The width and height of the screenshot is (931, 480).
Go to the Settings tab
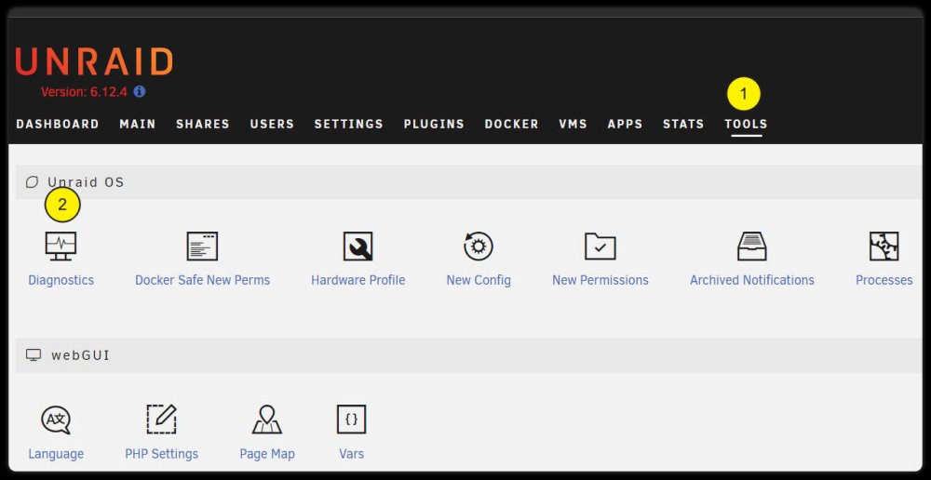(x=349, y=124)
